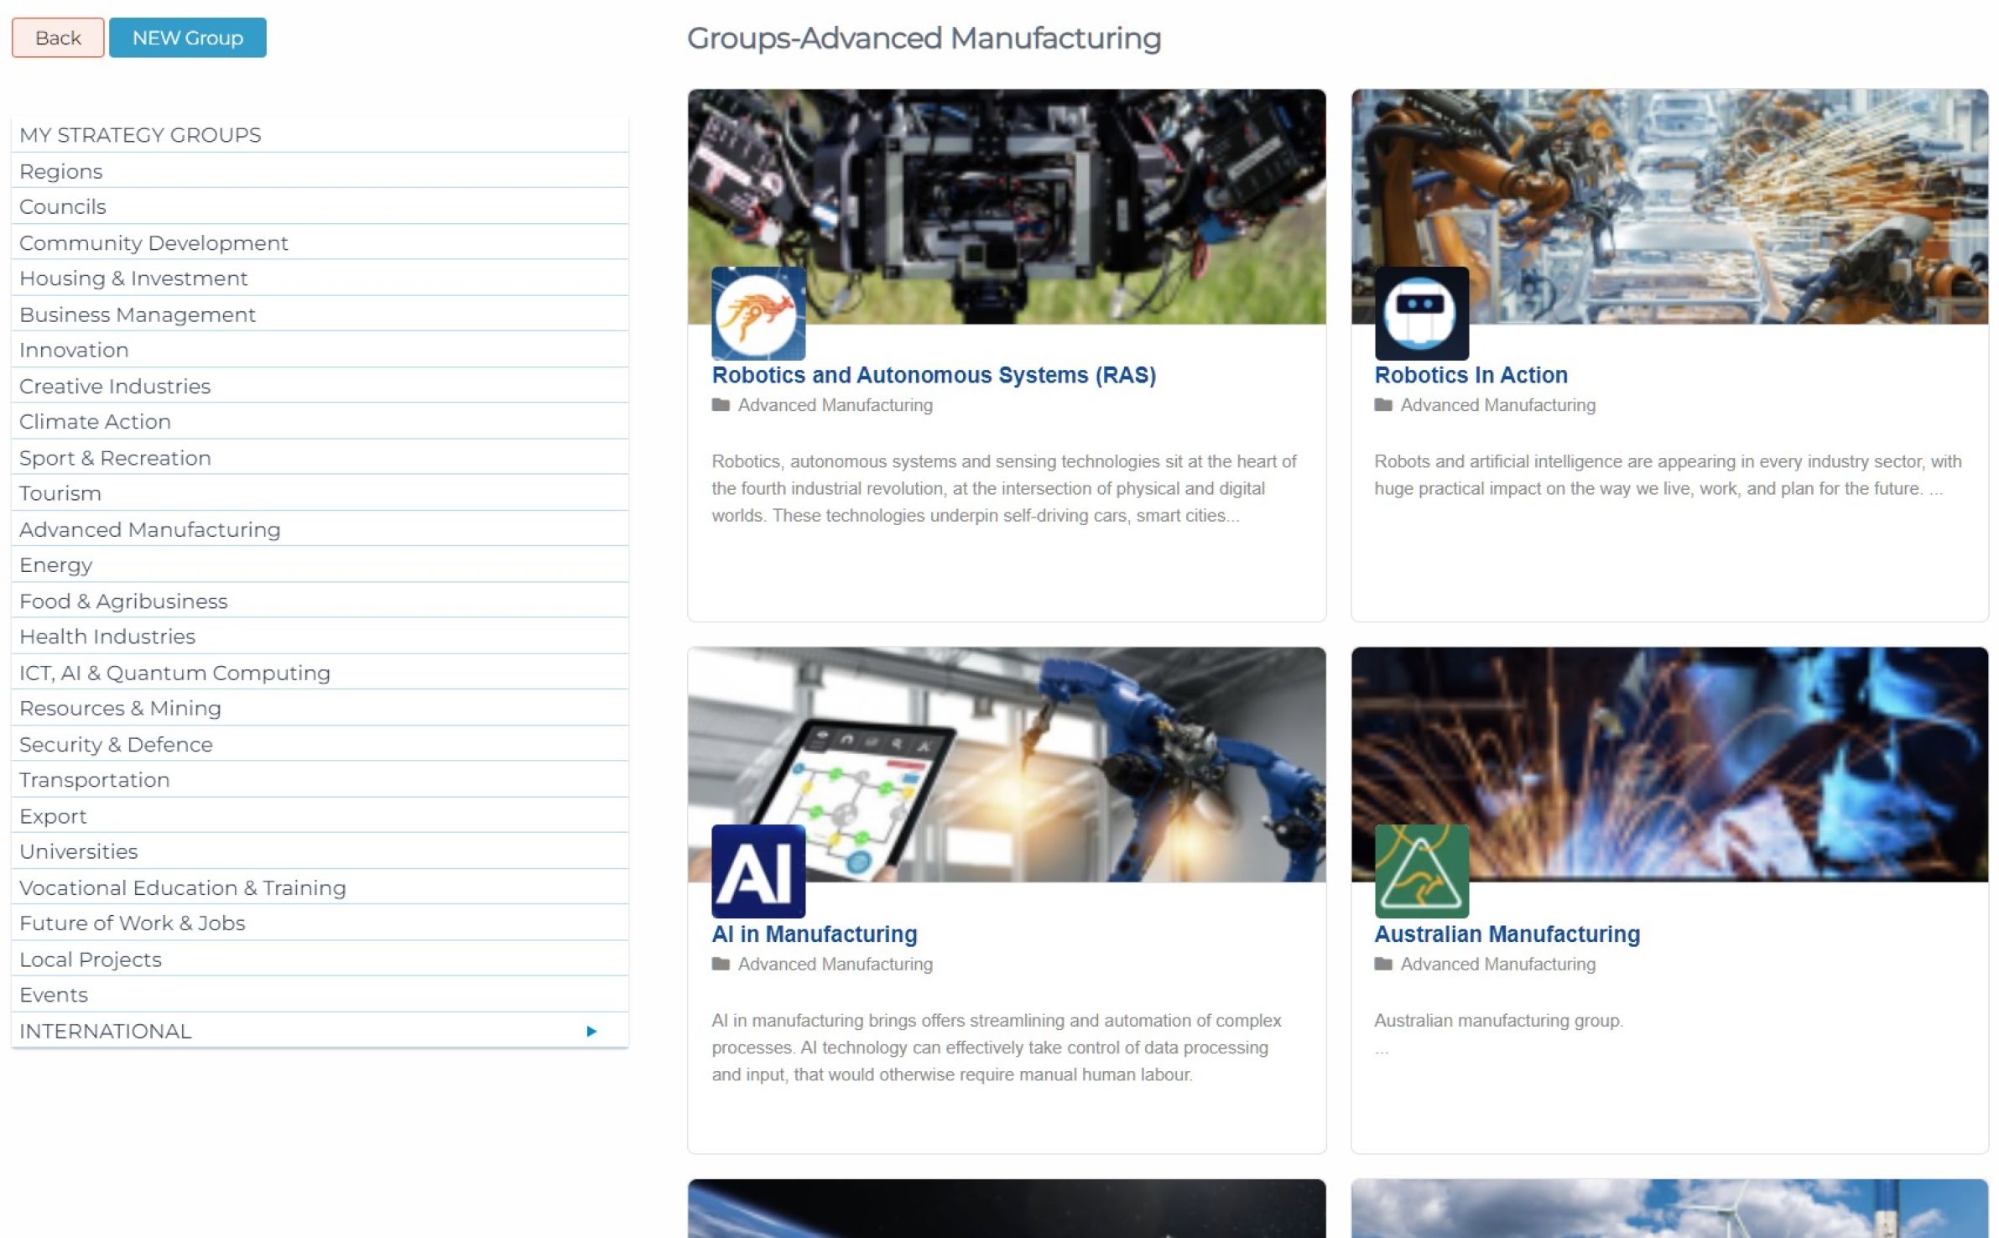
Task: Select Climate Action category
Action: coord(320,422)
